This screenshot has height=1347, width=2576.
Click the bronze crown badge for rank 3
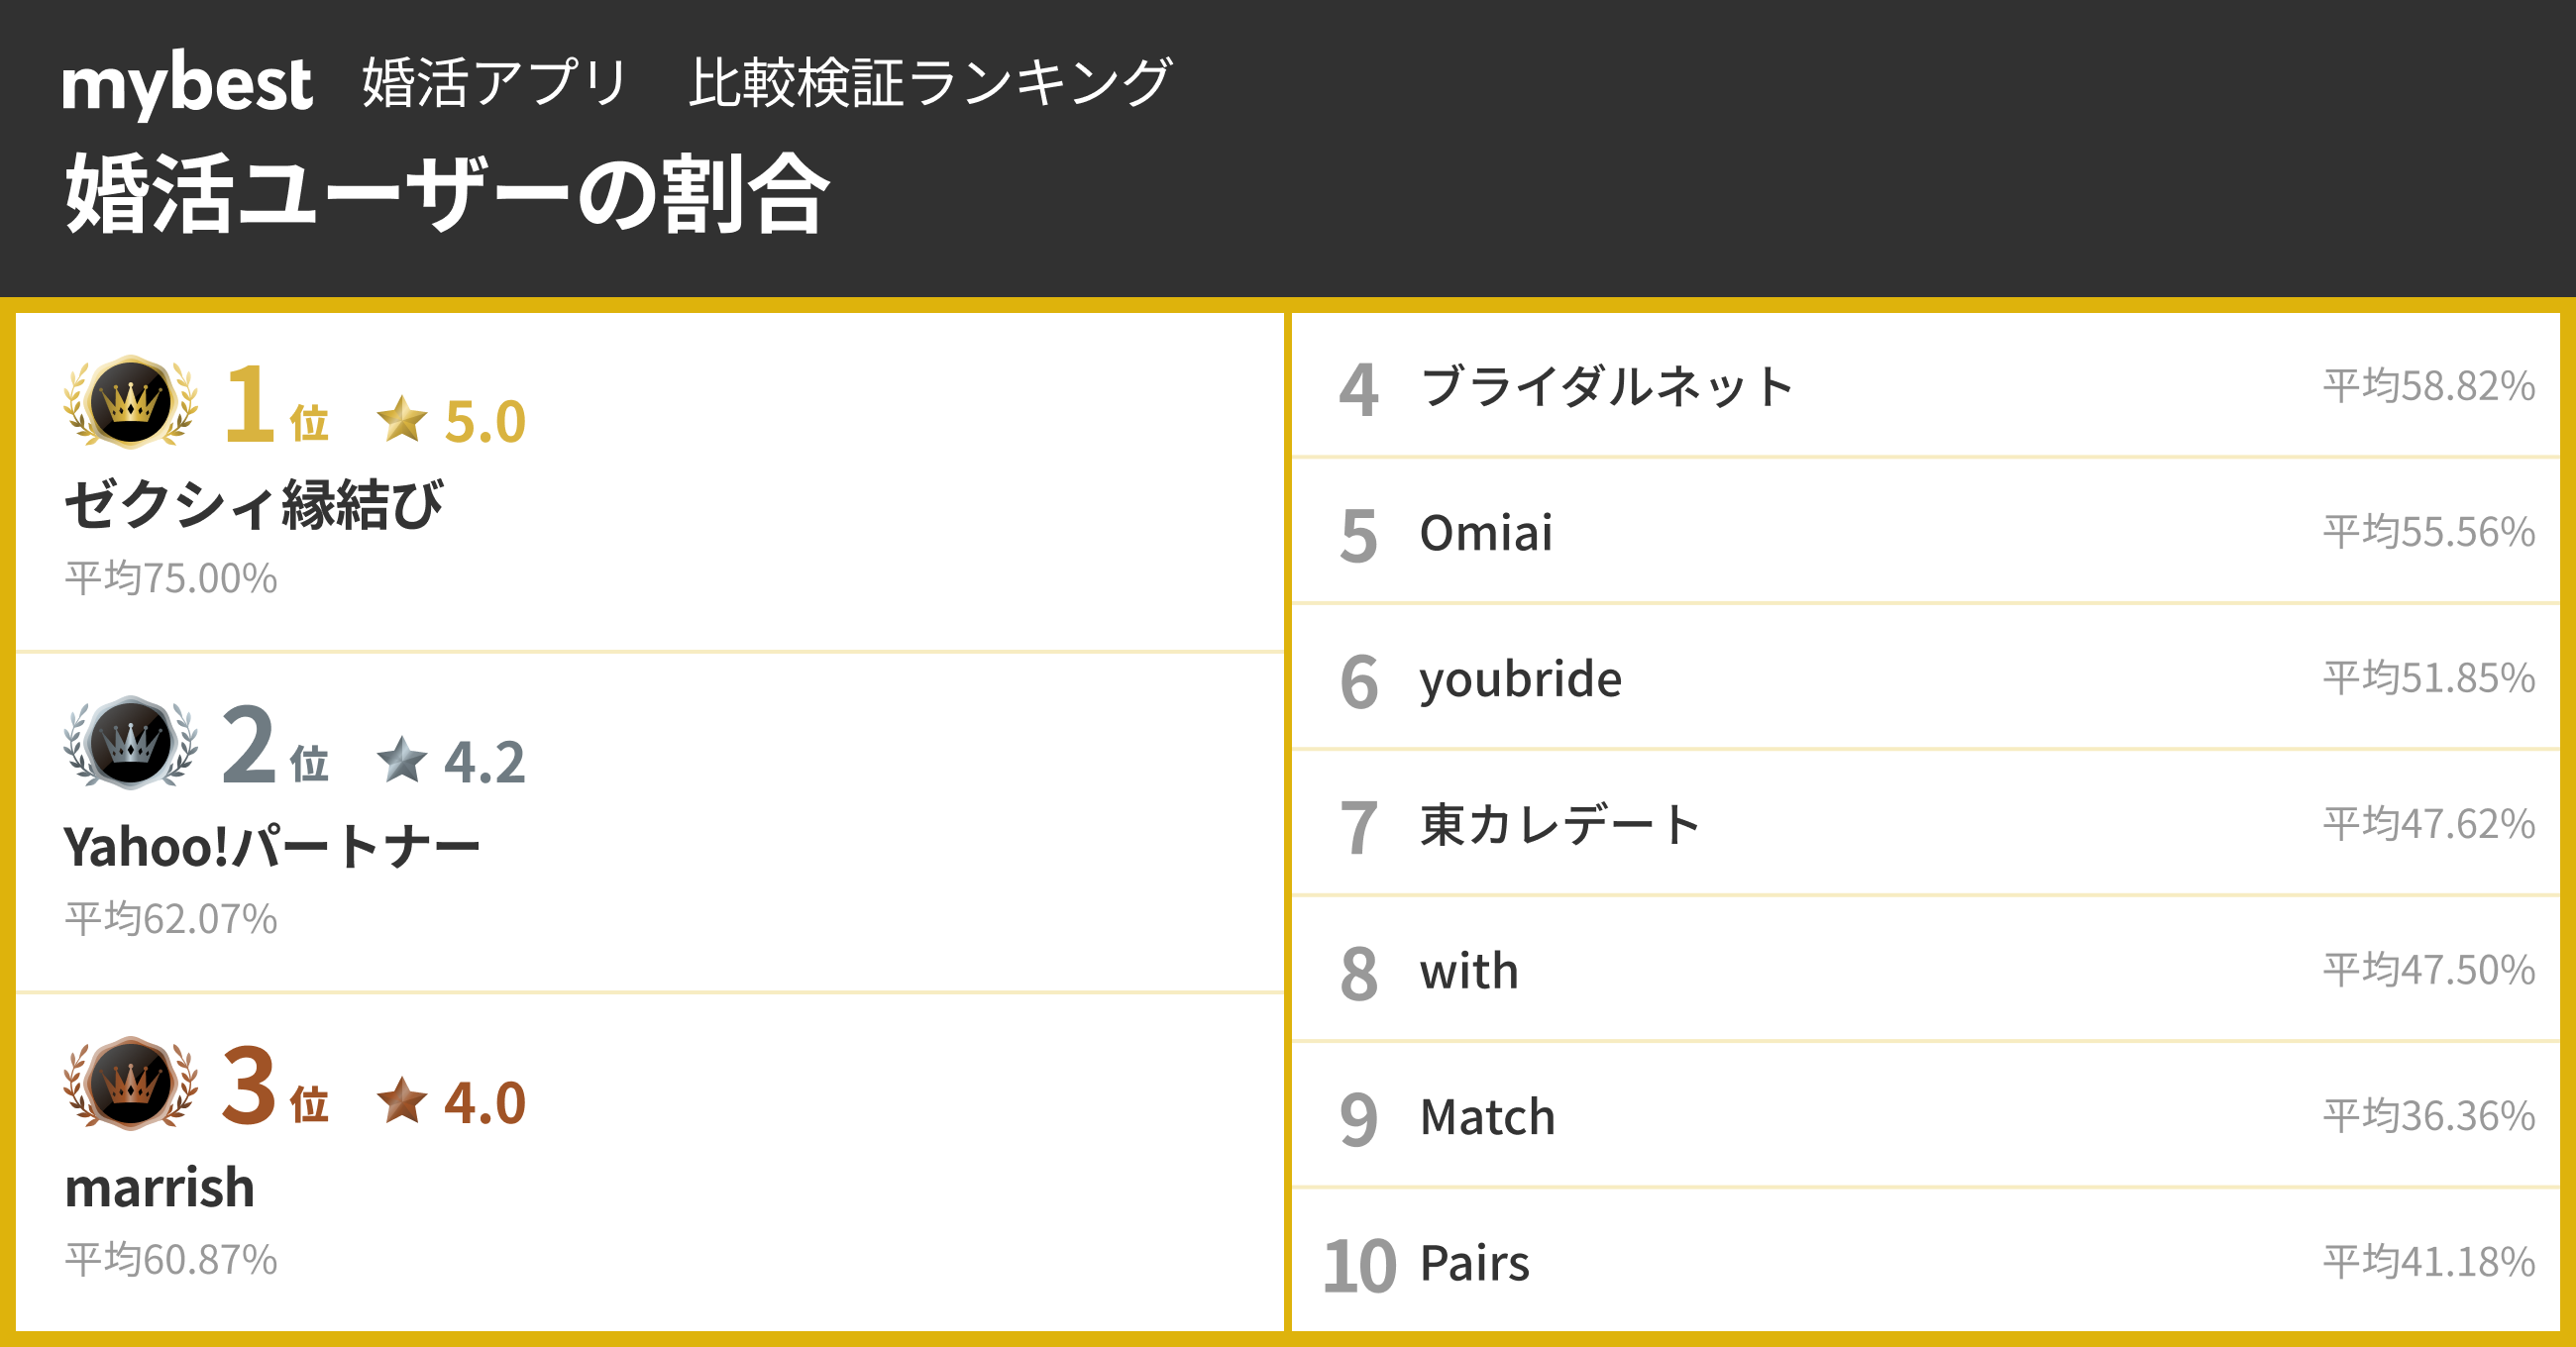pyautogui.click(x=130, y=1084)
